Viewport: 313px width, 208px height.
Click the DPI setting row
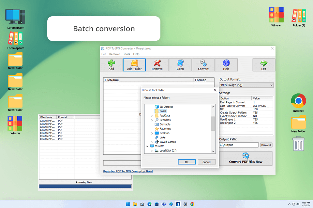(246, 109)
